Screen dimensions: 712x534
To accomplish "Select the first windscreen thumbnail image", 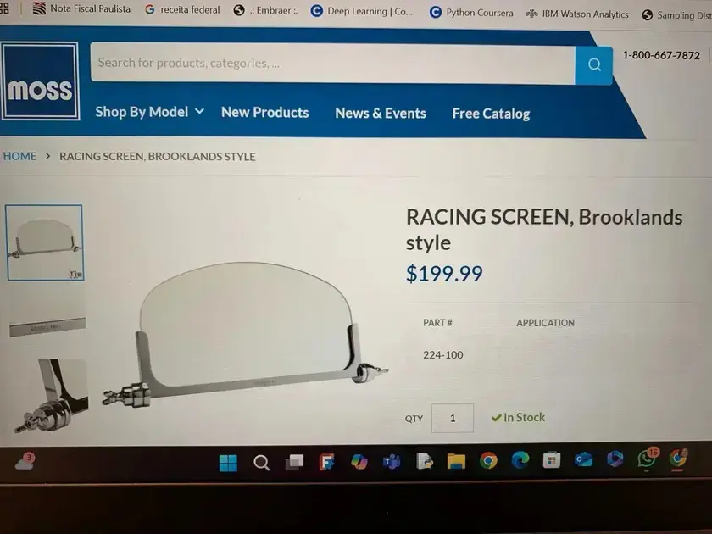I will point(44,242).
